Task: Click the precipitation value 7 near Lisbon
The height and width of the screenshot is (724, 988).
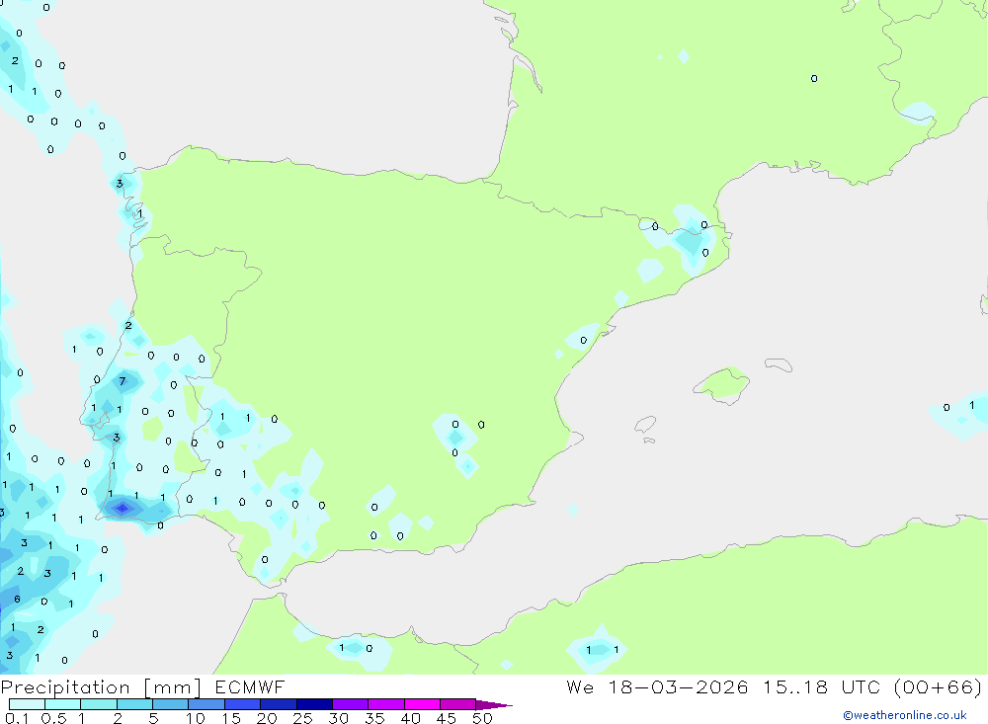Action: 123,380
